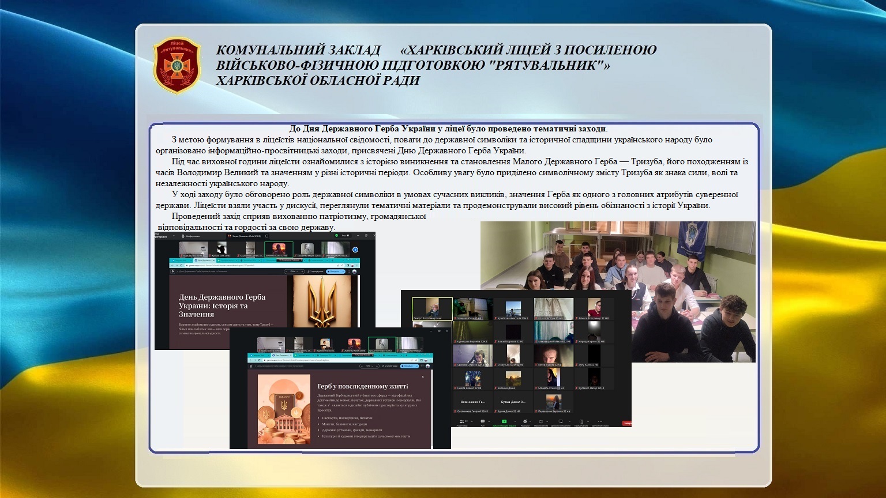Select the highlighted host video tile in gallery
Image resolution: width=886 pixels, height=498 pixels.
432,308
